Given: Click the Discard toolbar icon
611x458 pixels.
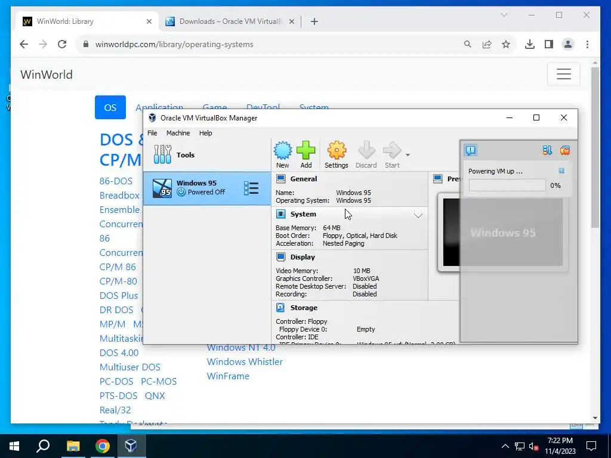Looking at the screenshot, I should 366,154.
